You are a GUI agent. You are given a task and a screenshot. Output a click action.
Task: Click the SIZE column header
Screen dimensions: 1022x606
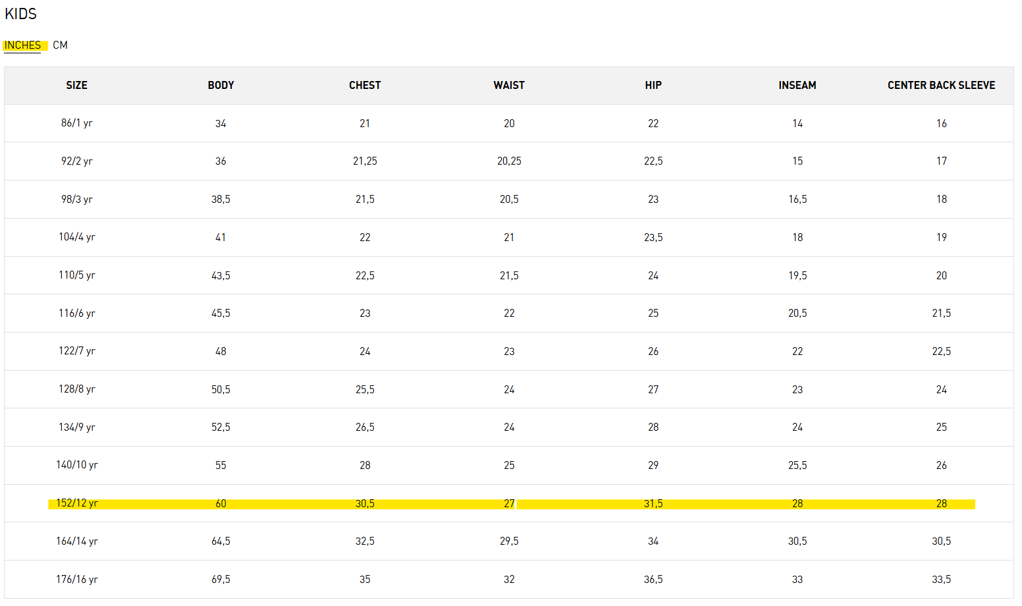[x=76, y=85]
